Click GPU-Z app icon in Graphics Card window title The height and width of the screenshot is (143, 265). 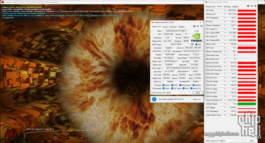coord(152,22)
